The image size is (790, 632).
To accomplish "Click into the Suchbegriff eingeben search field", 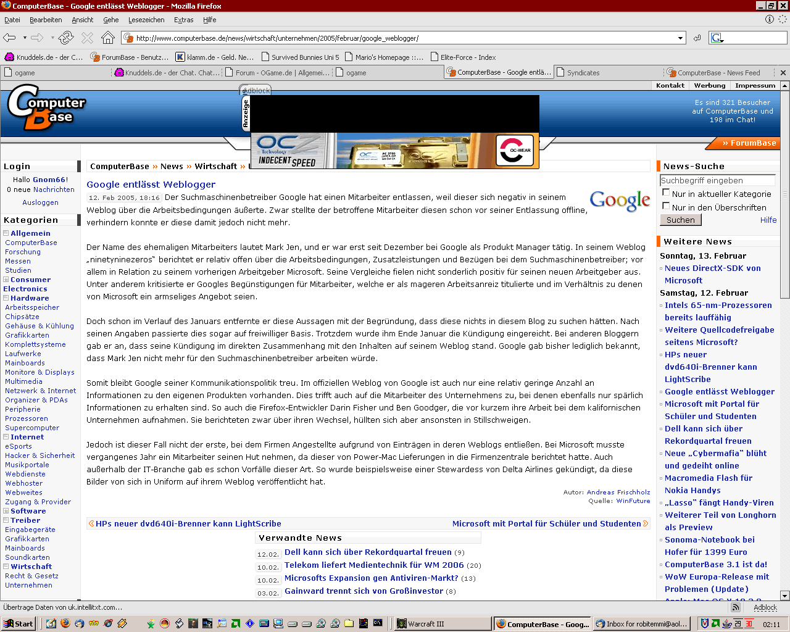I will [718, 180].
